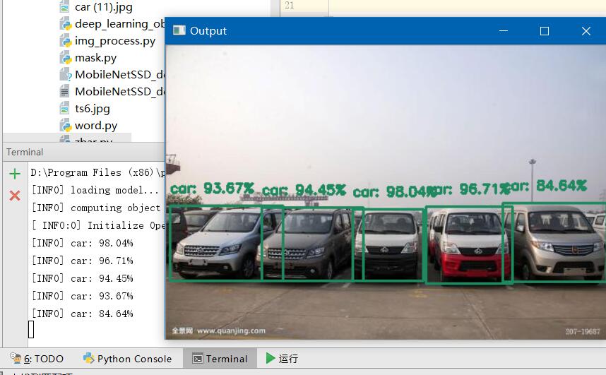Screen dimensions: 606x375
Task: Open the 6: TODO tool window
Action: pyautogui.click(x=37, y=359)
